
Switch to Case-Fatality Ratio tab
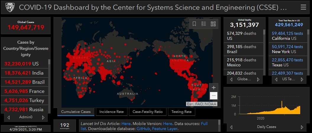pyautogui.click(x=148, y=112)
